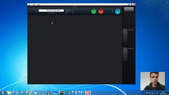Page Groups list up with double-up arrow

coord(125,32)
